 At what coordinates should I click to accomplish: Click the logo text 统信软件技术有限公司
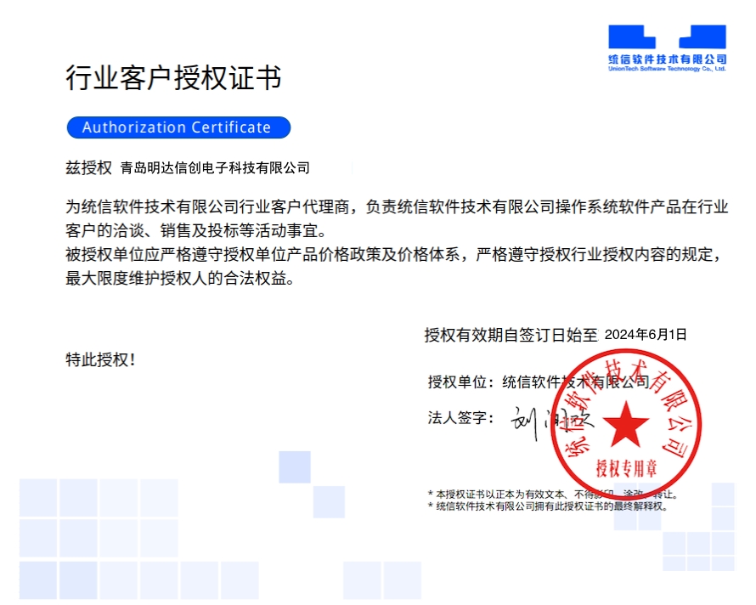point(668,59)
